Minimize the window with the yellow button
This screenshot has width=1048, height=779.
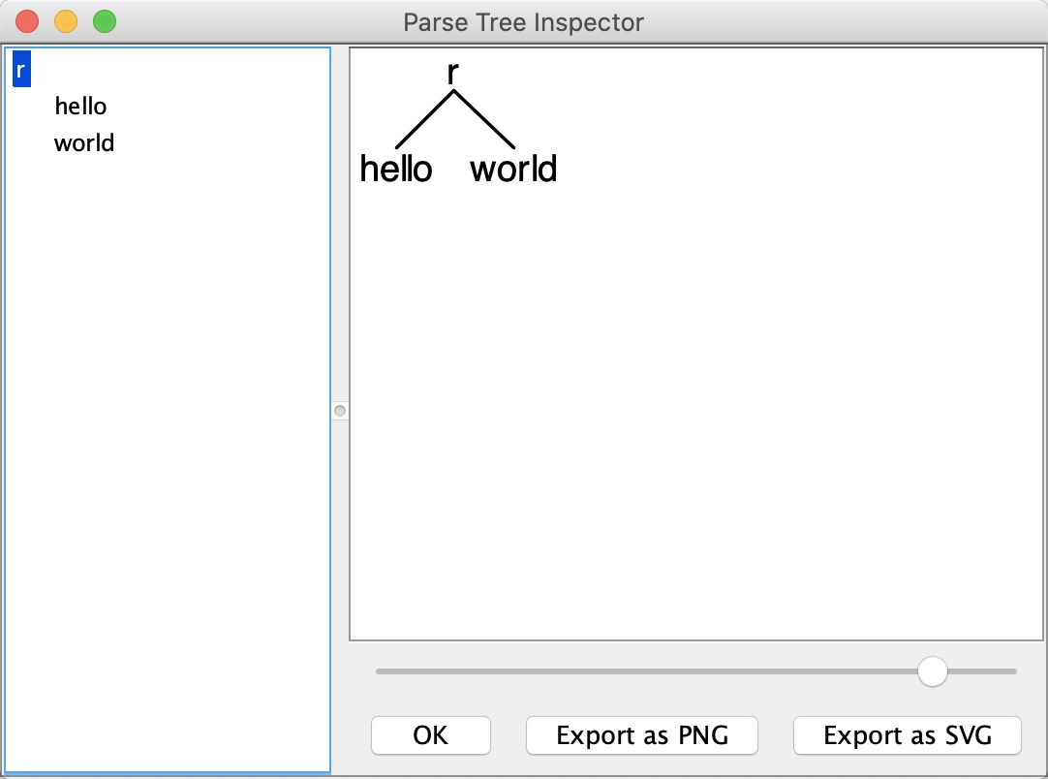click(66, 21)
